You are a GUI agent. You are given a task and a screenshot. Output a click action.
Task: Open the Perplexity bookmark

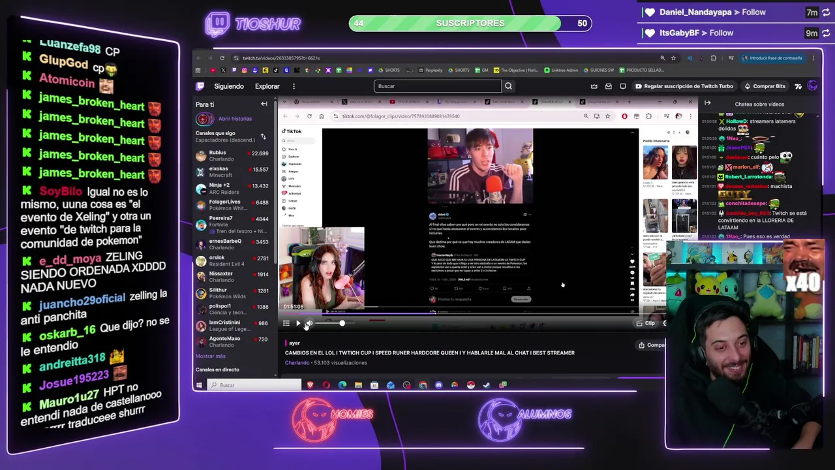431,70
